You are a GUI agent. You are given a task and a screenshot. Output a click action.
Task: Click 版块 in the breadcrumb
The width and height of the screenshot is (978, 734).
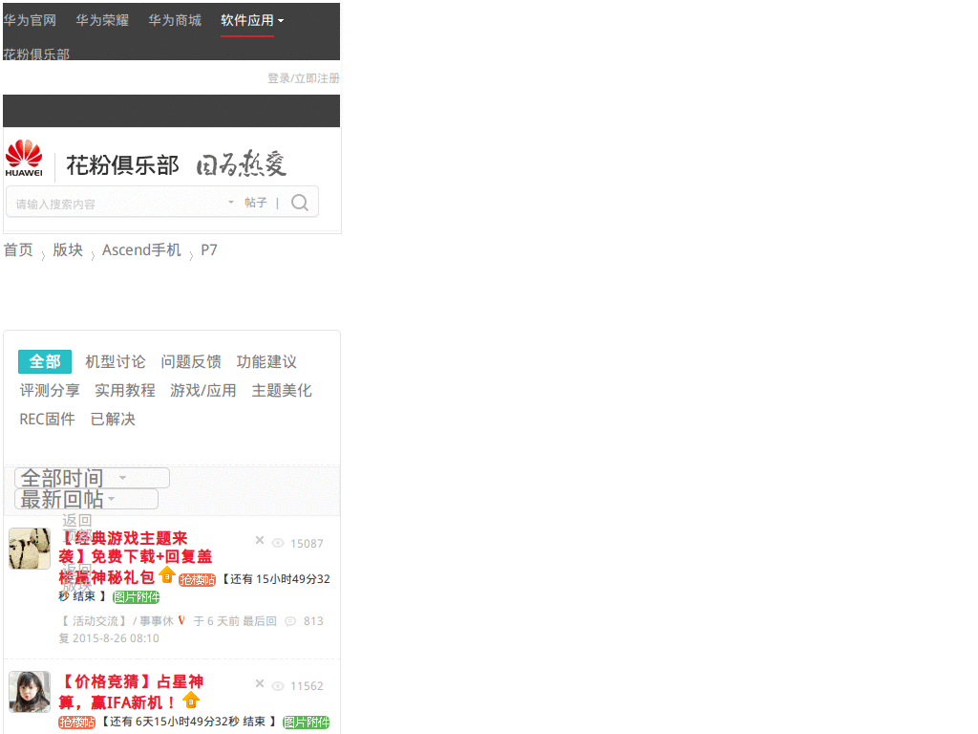[x=68, y=249]
